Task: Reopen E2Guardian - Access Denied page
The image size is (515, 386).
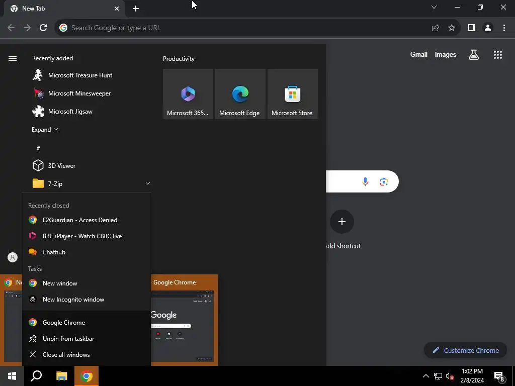Action: (x=87, y=220)
